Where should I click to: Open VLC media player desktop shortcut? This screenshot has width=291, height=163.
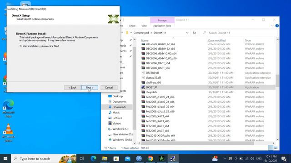click(x=8, y=133)
